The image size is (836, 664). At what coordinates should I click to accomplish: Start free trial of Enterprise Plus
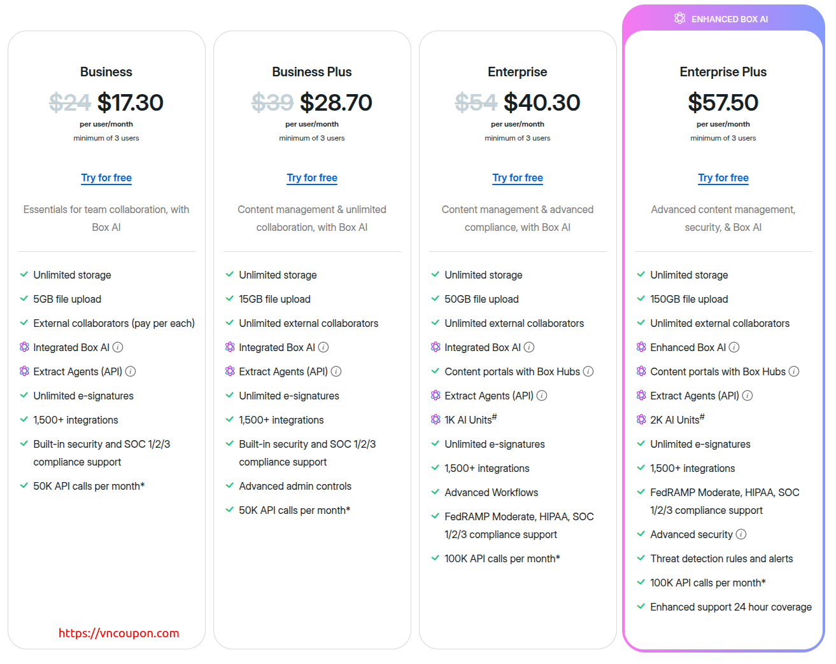(x=723, y=178)
